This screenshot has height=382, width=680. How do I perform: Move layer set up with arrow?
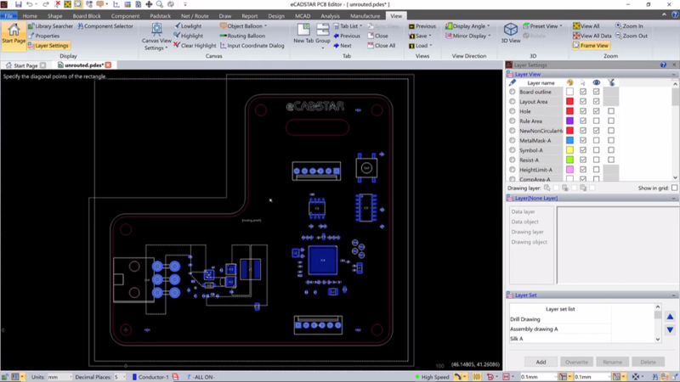670,317
